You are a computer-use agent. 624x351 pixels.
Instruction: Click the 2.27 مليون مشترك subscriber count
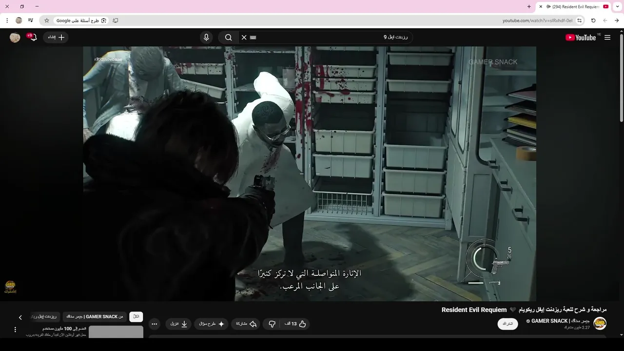[577, 328]
